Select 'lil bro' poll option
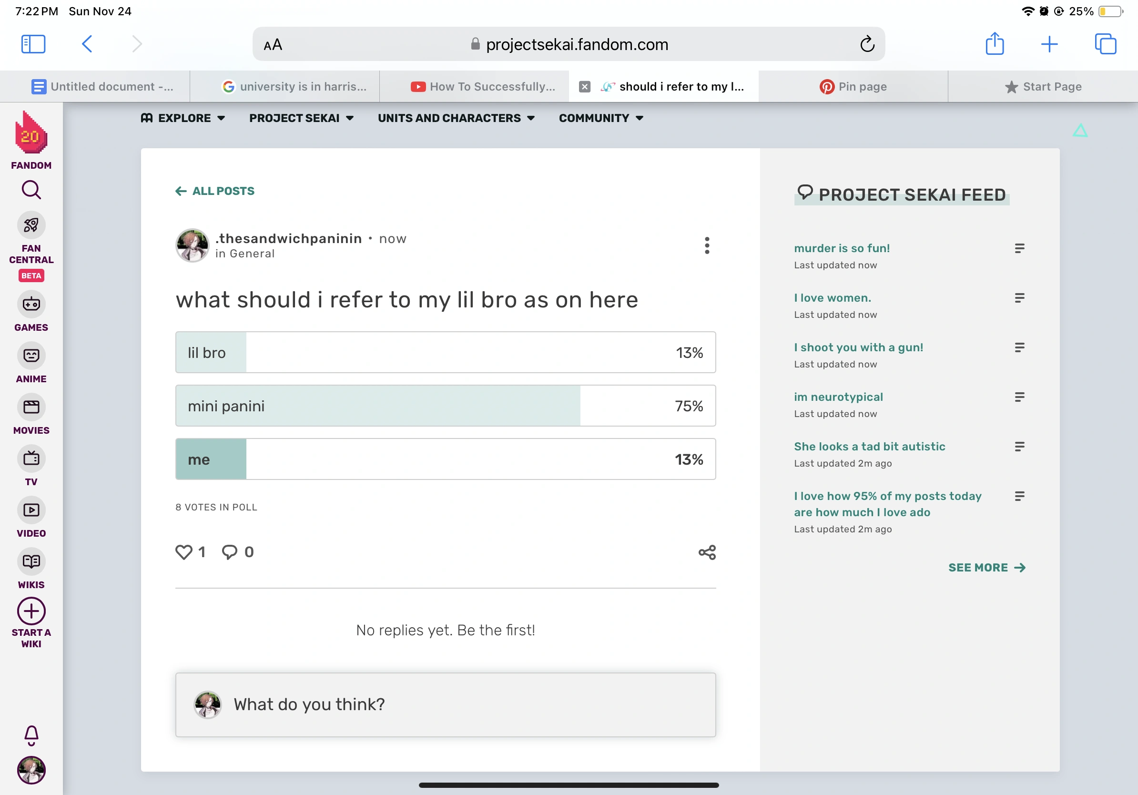 445,352
